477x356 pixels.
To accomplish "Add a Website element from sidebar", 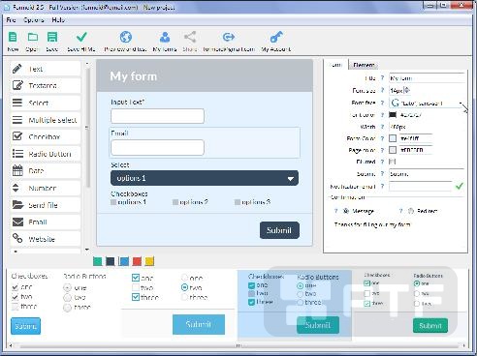I will pyautogui.click(x=46, y=239).
